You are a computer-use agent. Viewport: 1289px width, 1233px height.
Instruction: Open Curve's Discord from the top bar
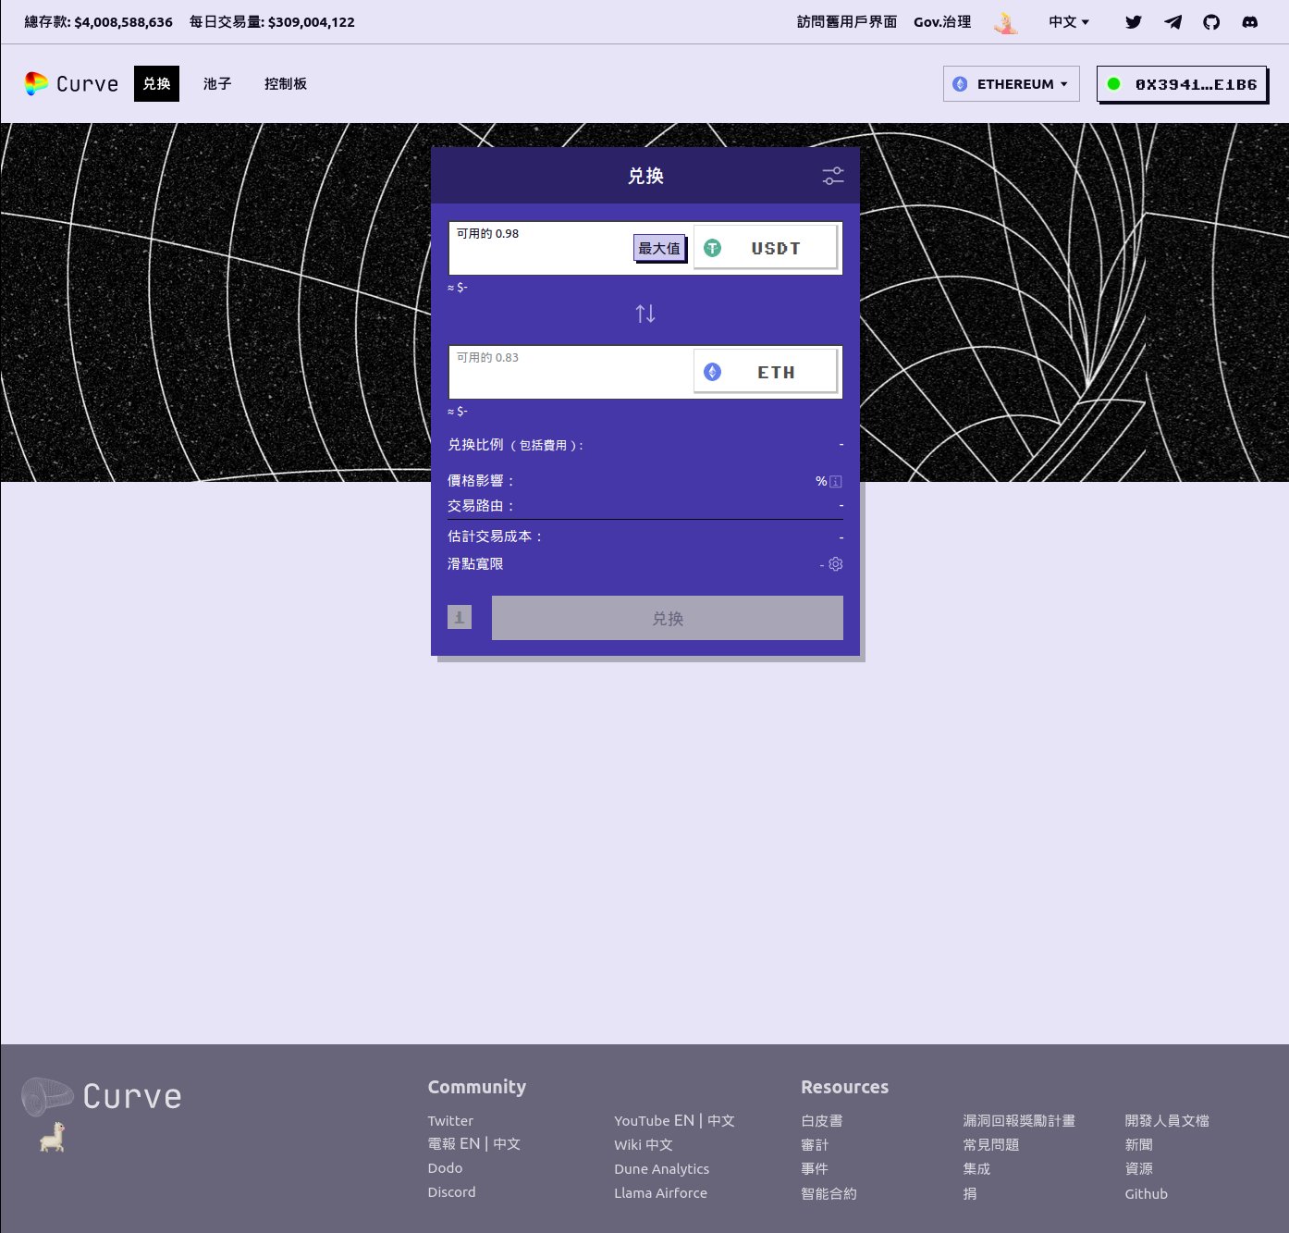pyautogui.click(x=1250, y=21)
